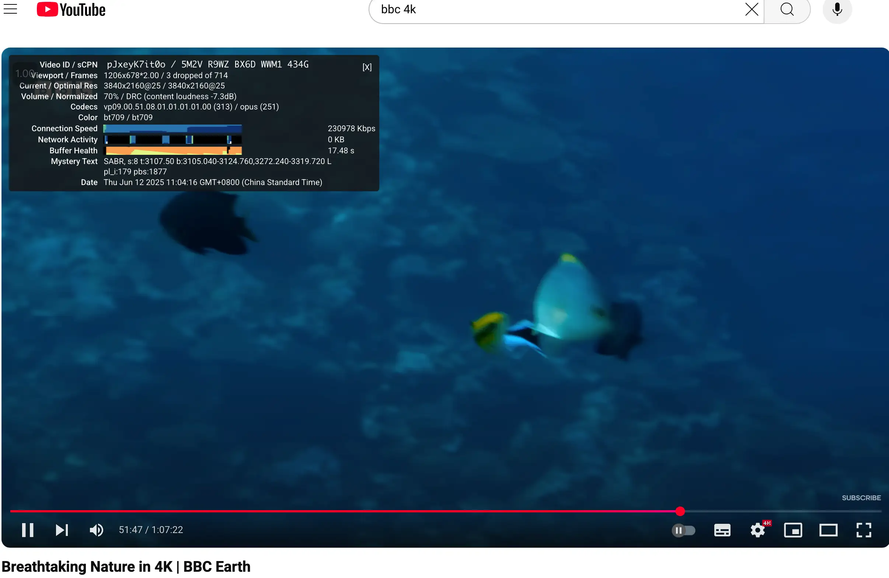Screen dimensions: 889x578
Task: Open the video settings gear
Action: [x=757, y=530]
